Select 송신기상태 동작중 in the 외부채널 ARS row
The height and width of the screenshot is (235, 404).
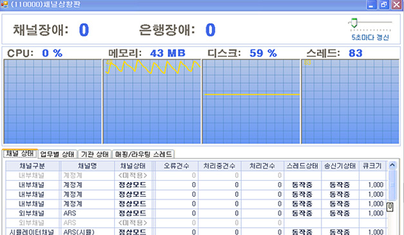pos(340,213)
